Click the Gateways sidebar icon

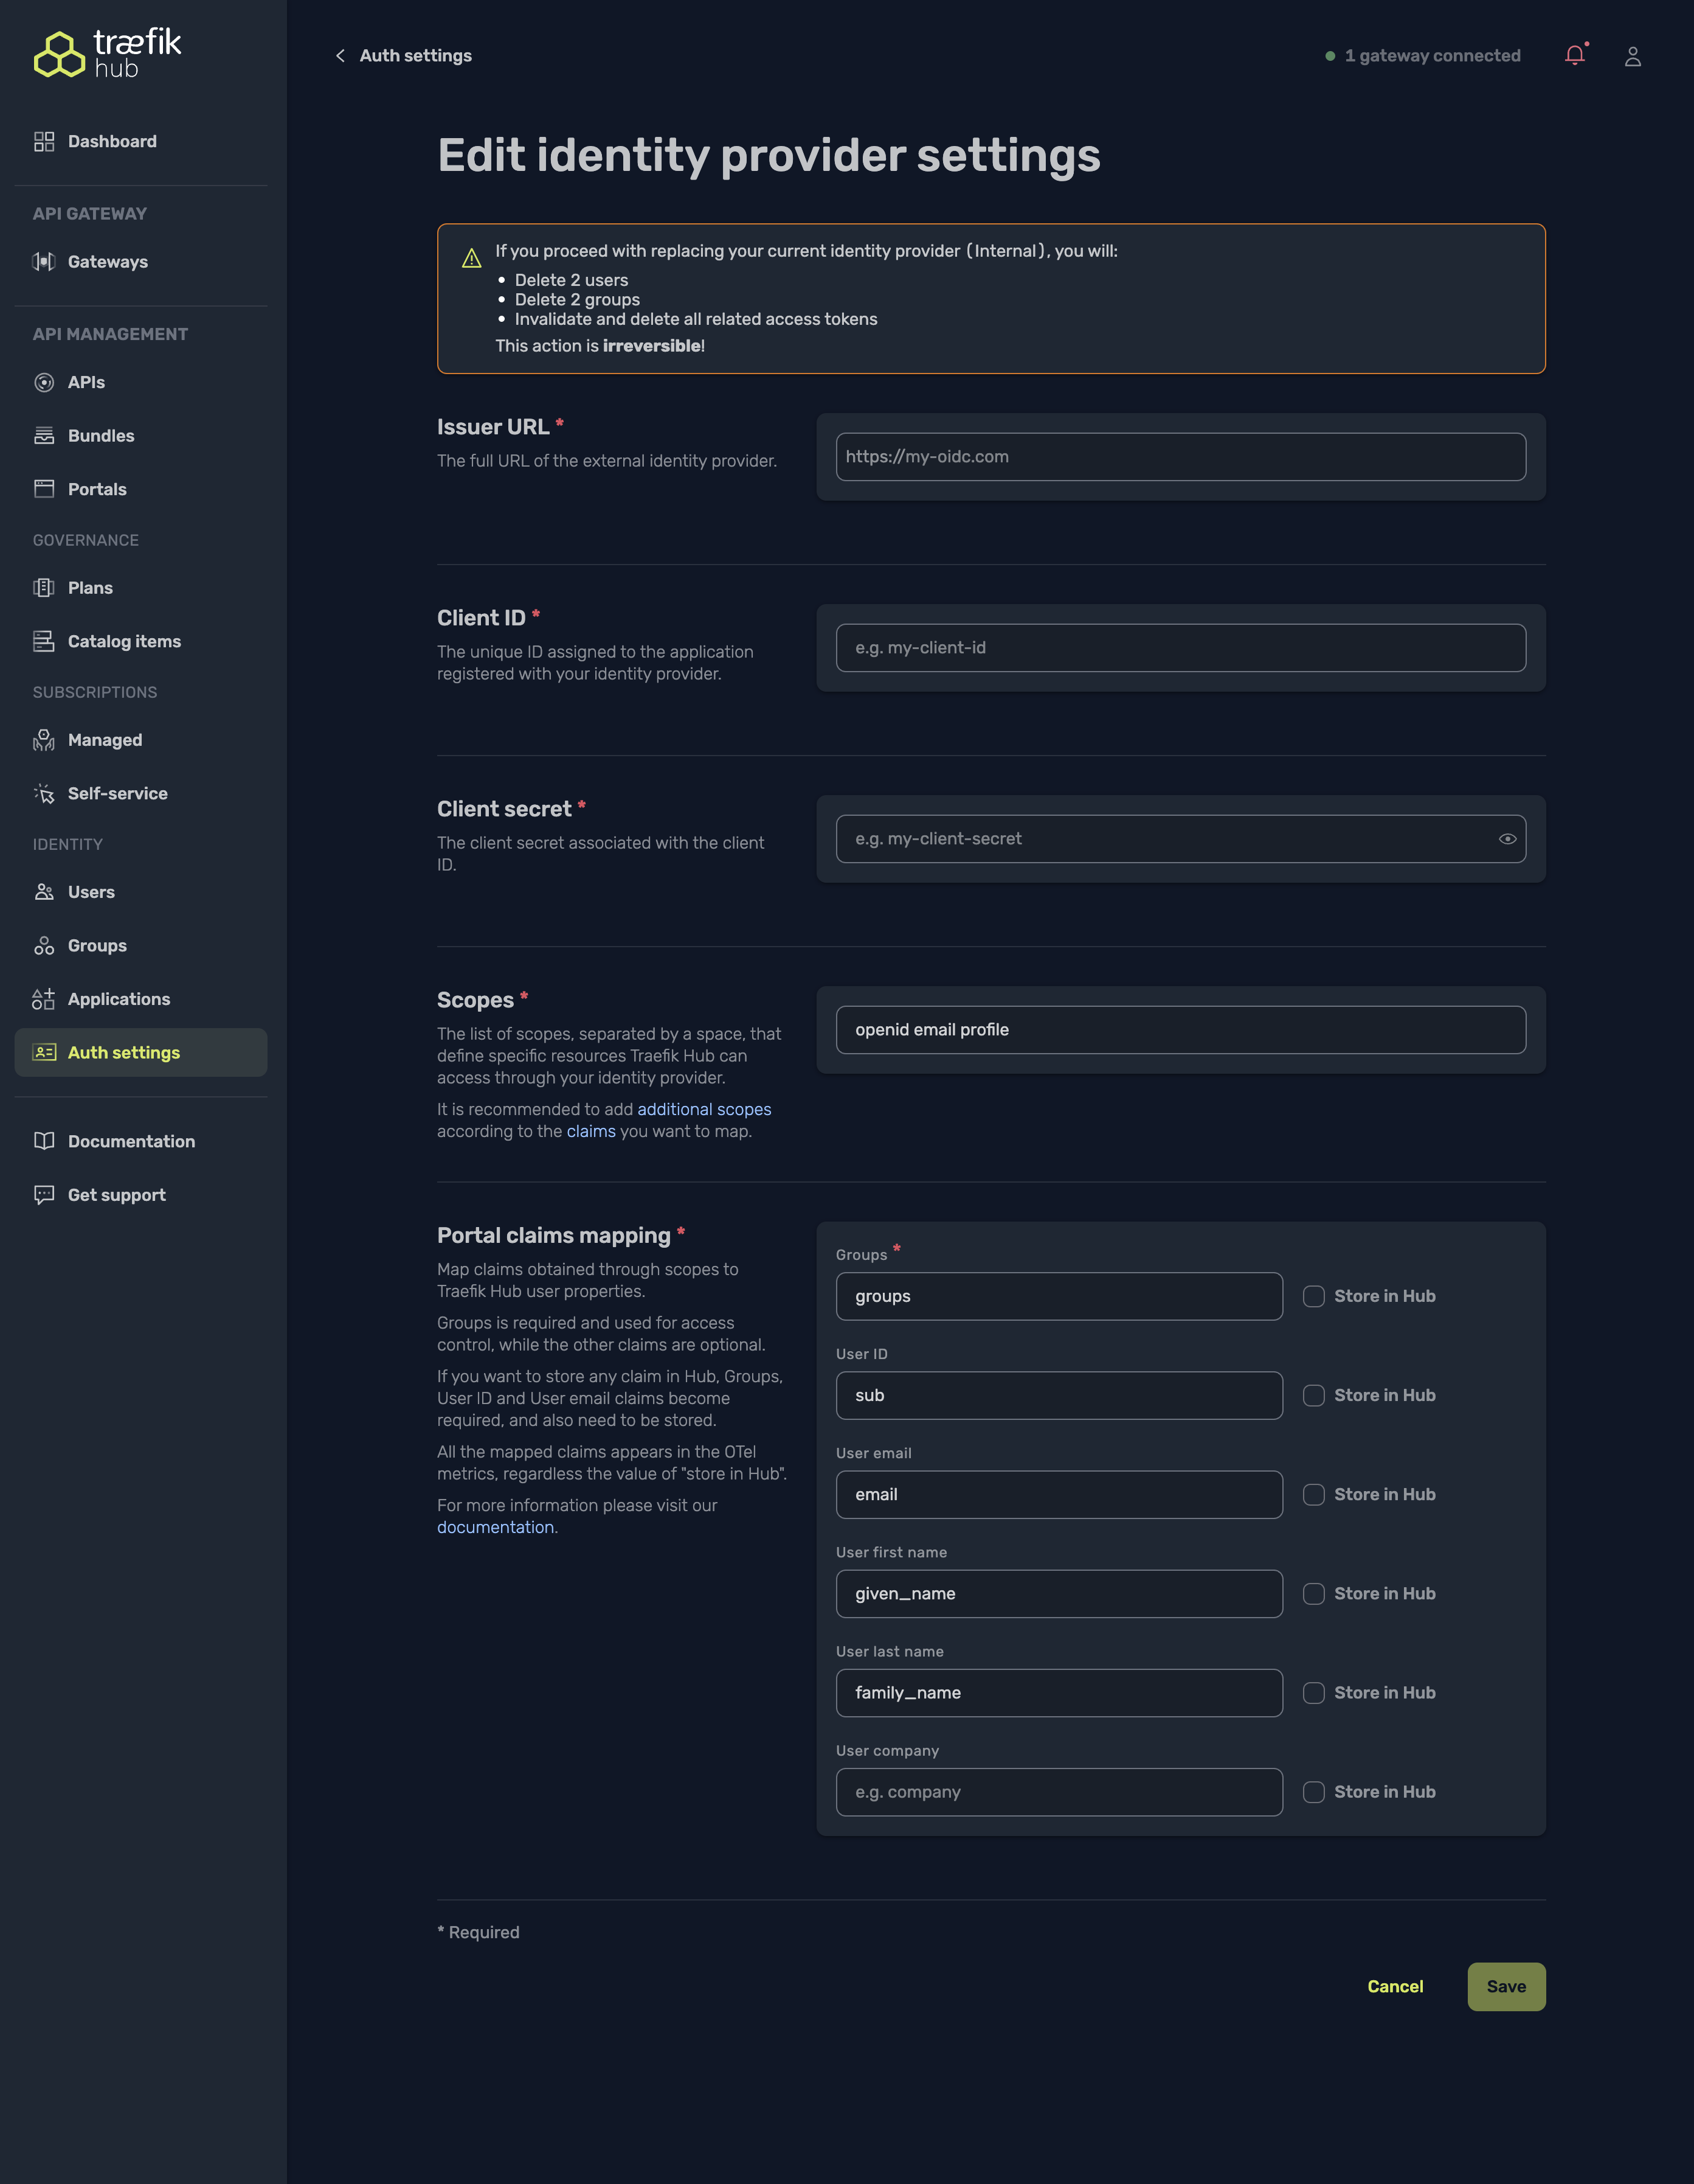pyautogui.click(x=44, y=262)
